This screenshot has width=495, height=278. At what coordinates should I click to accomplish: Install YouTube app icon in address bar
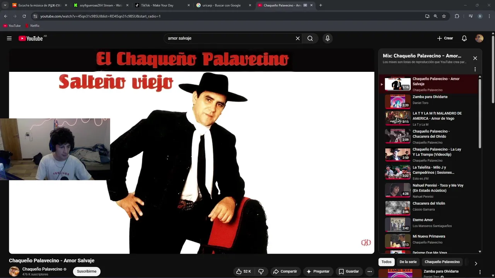427,16
